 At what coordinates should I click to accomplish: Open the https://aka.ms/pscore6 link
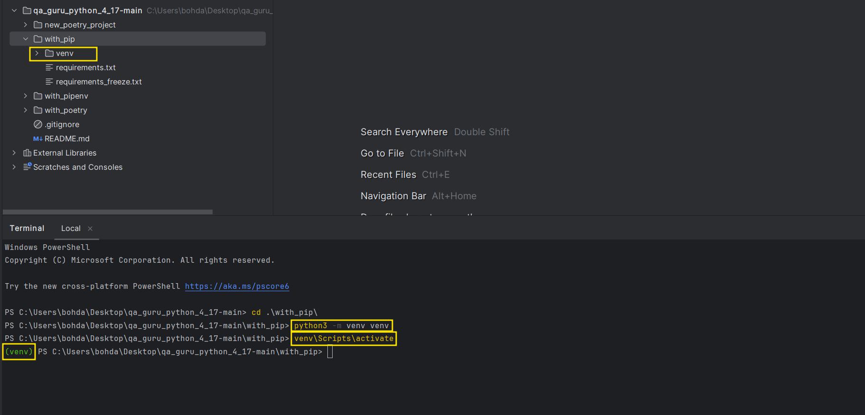pyautogui.click(x=237, y=286)
